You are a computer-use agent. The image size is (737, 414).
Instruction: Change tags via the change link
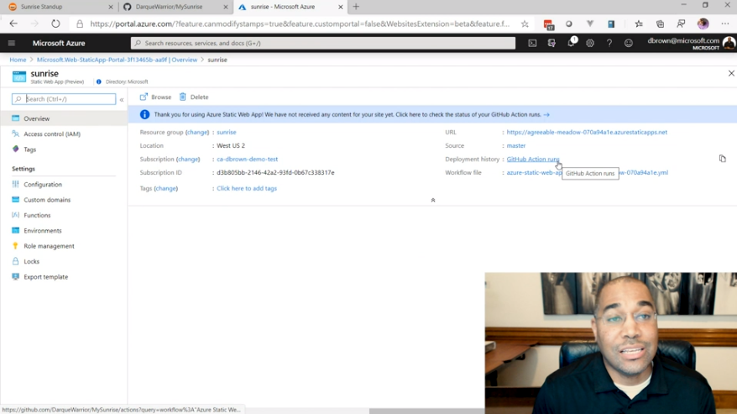(166, 188)
